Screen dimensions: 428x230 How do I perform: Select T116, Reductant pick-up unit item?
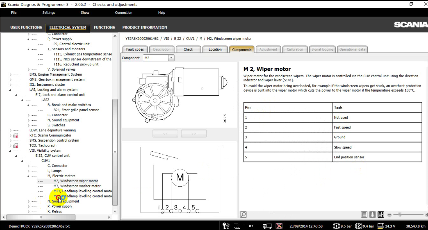pyautogui.click(x=76, y=64)
